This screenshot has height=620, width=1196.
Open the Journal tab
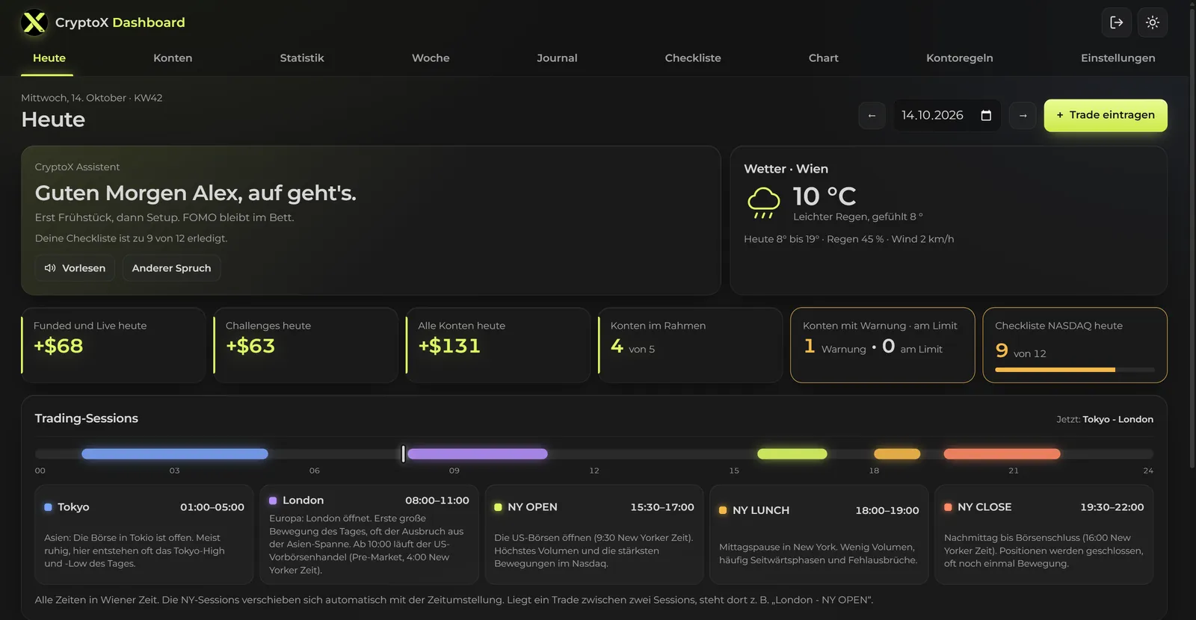pyautogui.click(x=557, y=58)
